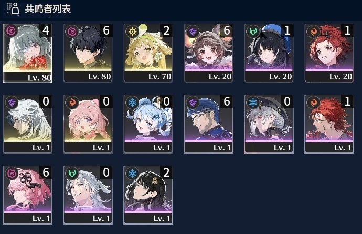Image resolution: width=362 pixels, height=234 pixels.
Task: Click the green wind icon on beret character
Action: tap(253, 31)
